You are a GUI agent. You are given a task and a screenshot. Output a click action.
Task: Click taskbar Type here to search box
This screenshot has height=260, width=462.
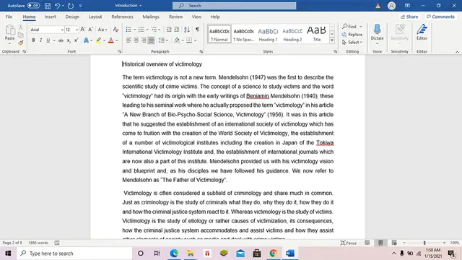coord(74,253)
